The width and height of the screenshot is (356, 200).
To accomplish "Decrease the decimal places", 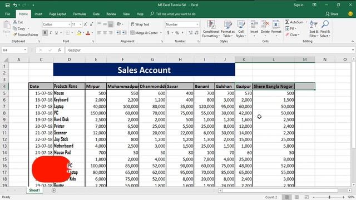I will (x=196, y=33).
